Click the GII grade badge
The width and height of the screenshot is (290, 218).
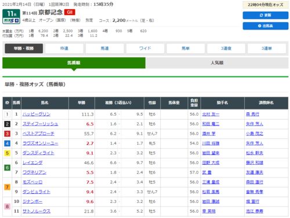pyautogui.click(x=70, y=12)
